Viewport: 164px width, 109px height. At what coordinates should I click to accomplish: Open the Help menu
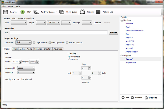tap(18, 7)
